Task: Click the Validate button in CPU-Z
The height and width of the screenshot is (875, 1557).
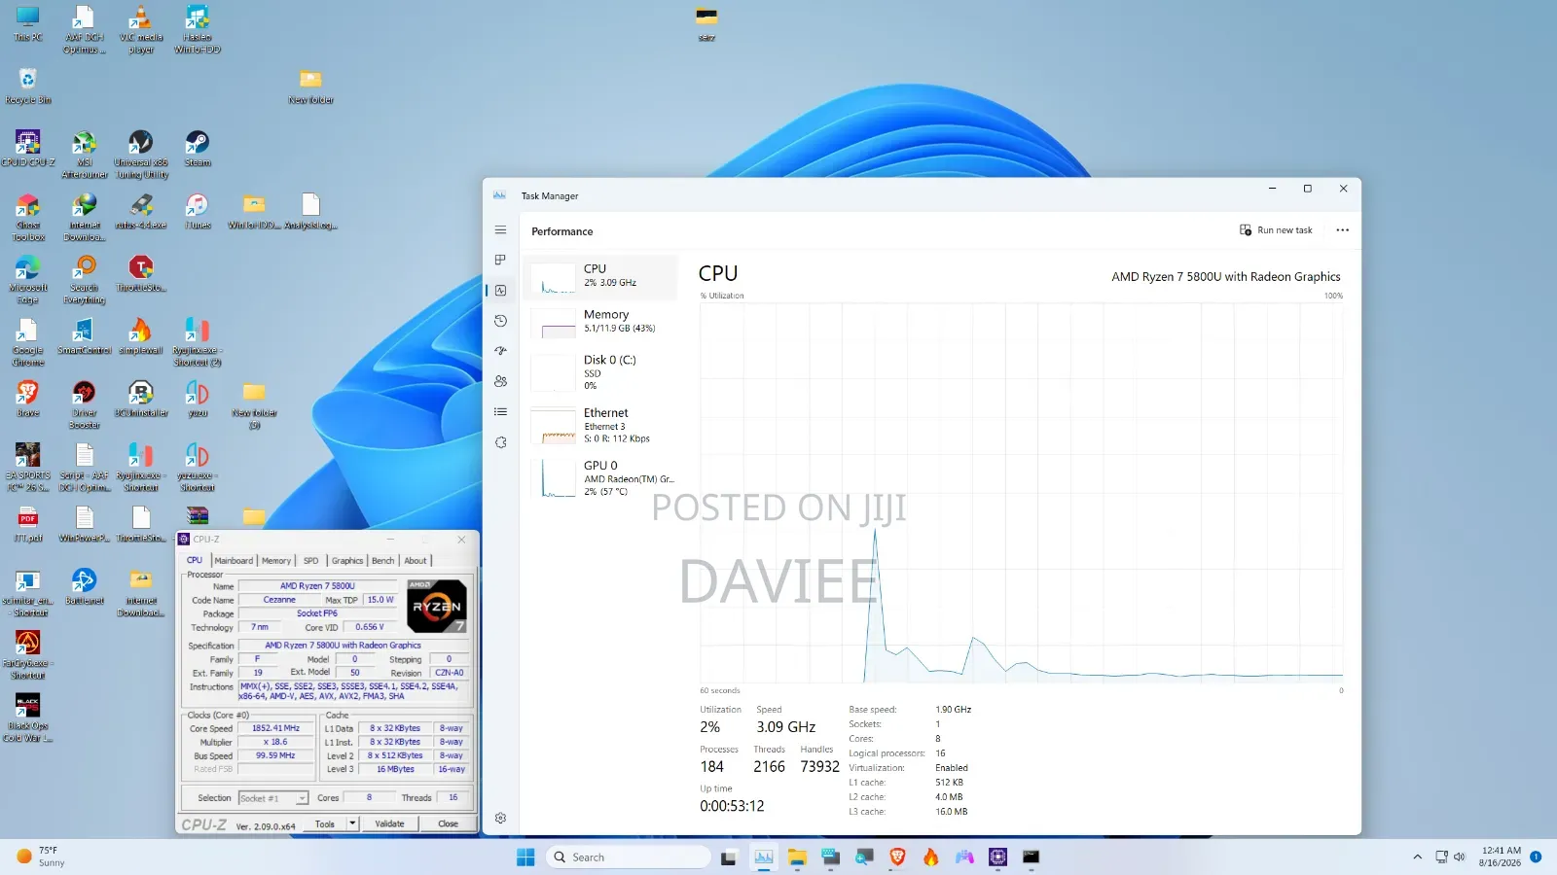Action: (x=389, y=824)
